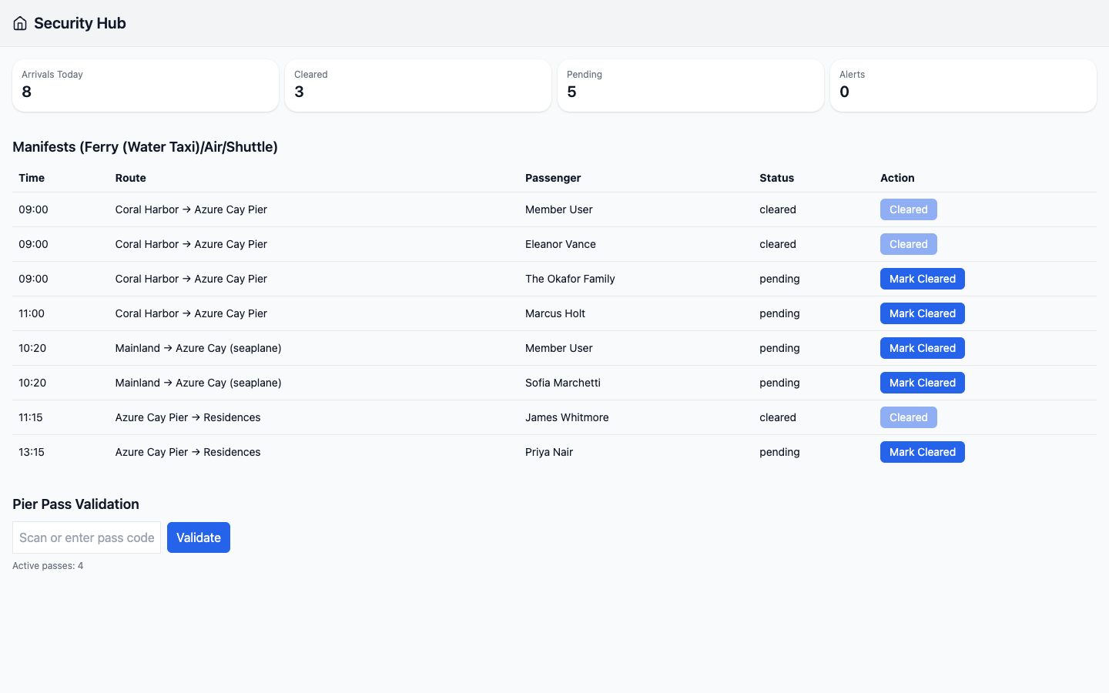Click the 11:00 time cell

pyautogui.click(x=32, y=313)
